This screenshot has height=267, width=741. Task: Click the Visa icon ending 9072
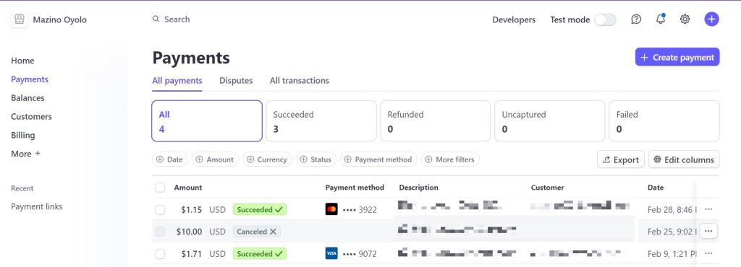tap(331, 254)
